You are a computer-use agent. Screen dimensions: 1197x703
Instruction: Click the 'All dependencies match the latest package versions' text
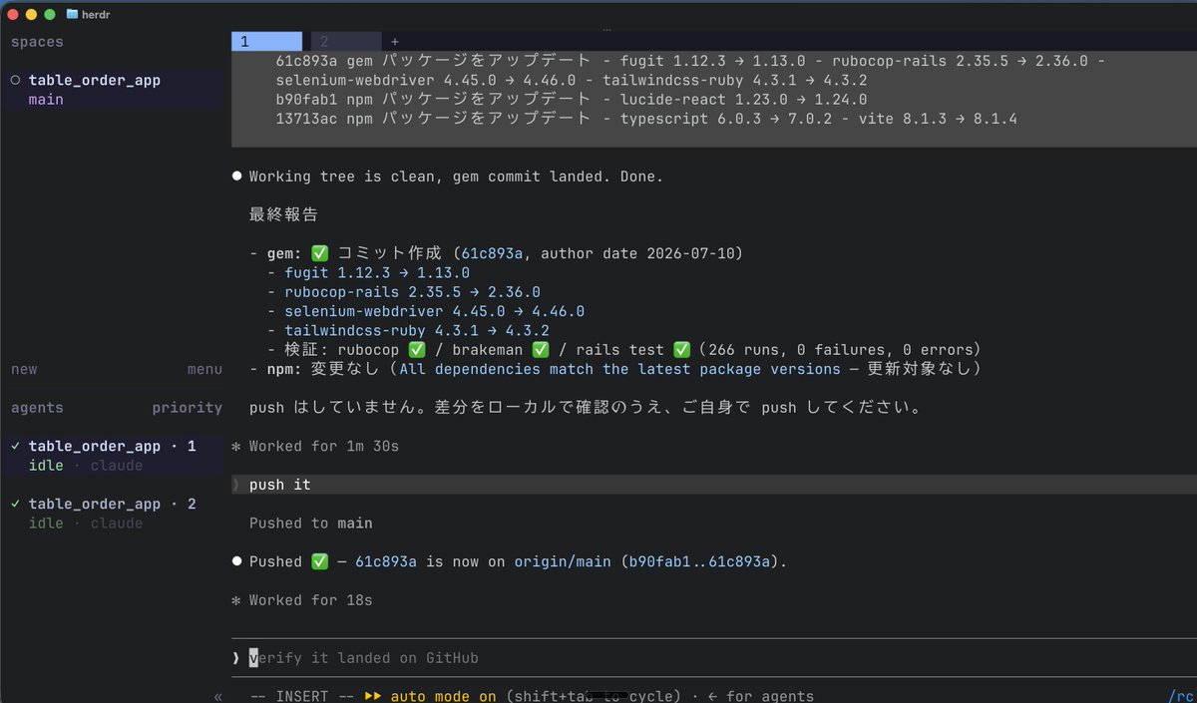point(619,369)
